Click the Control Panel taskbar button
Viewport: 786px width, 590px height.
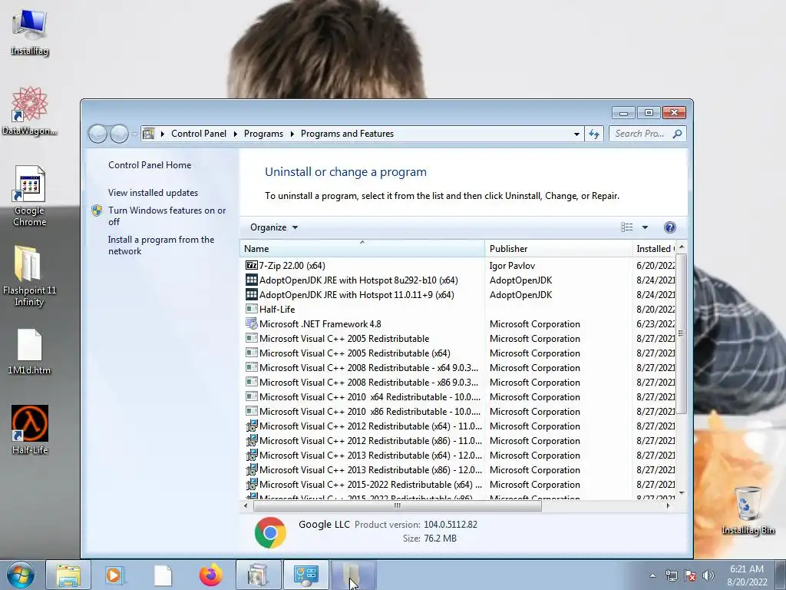click(306, 575)
